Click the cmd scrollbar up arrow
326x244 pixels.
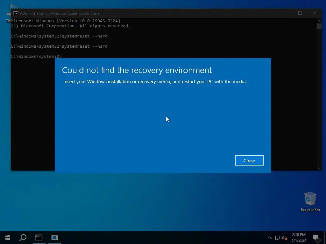(319, 21)
